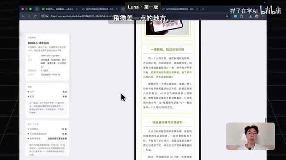Switch to the 家园同心 tab
The image size is (286, 160).
59,9
